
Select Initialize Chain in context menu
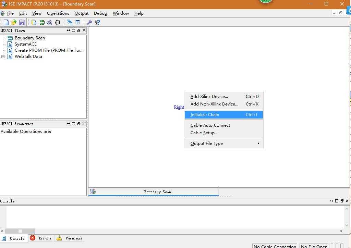tap(223, 114)
